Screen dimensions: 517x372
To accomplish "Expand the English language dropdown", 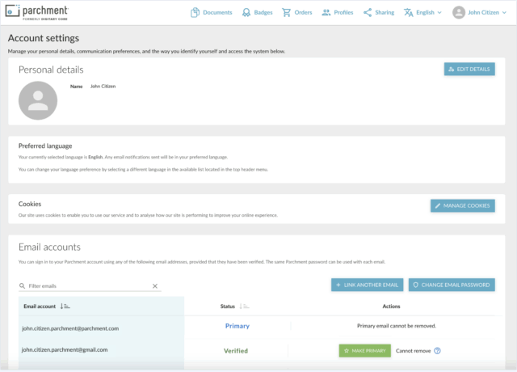I will 422,12.
